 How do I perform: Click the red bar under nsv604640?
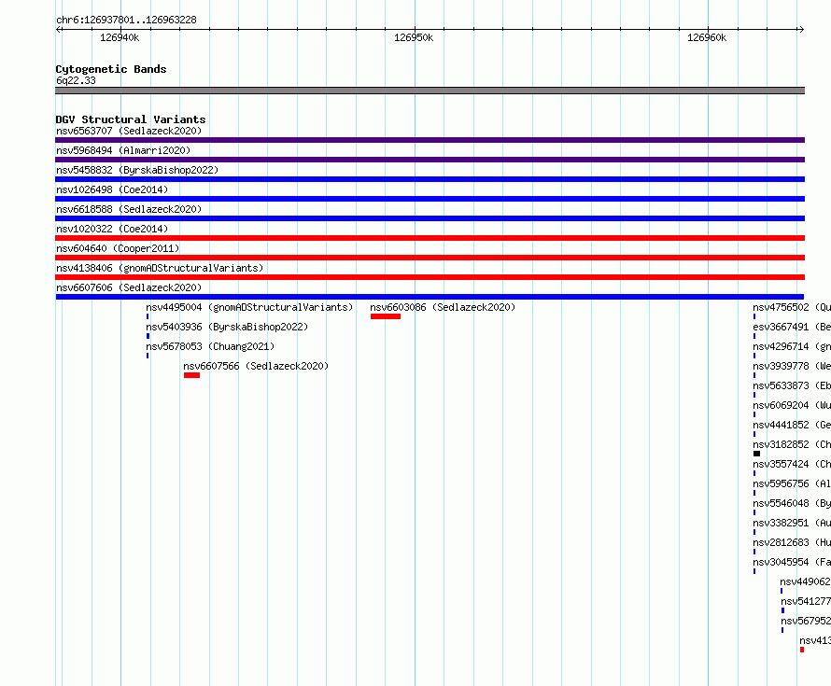[x=430, y=258]
